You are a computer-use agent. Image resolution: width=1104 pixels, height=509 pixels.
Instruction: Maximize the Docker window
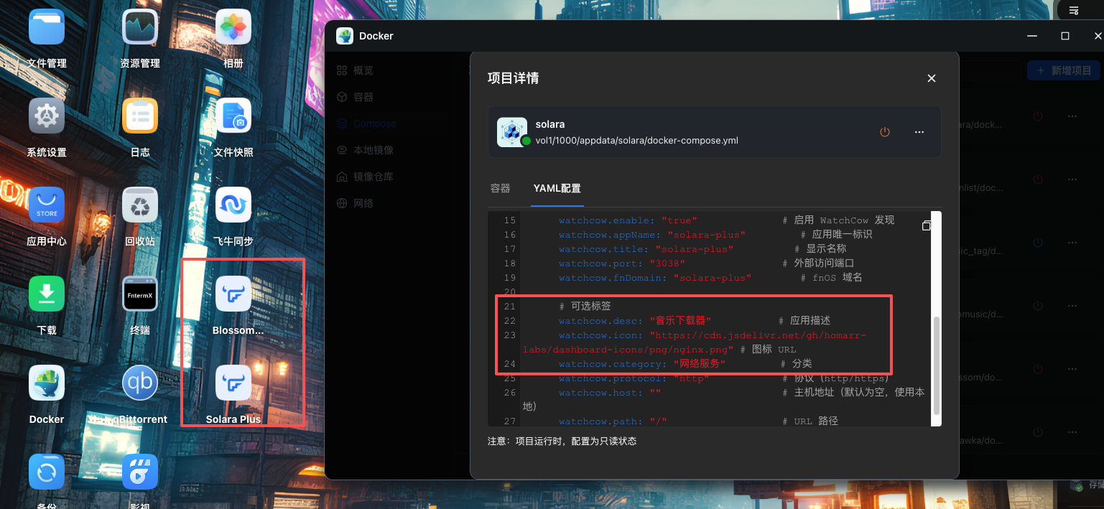tap(1065, 36)
